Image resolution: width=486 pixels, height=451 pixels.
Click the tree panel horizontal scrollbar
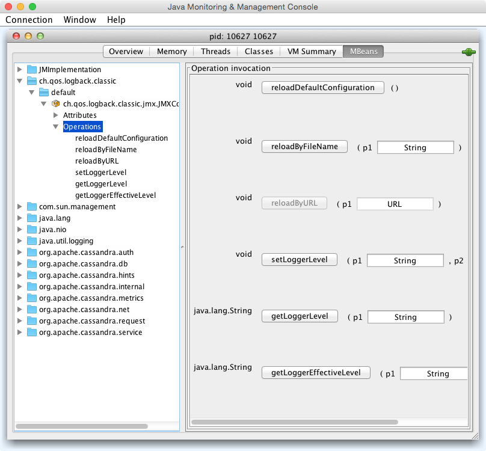(81, 426)
